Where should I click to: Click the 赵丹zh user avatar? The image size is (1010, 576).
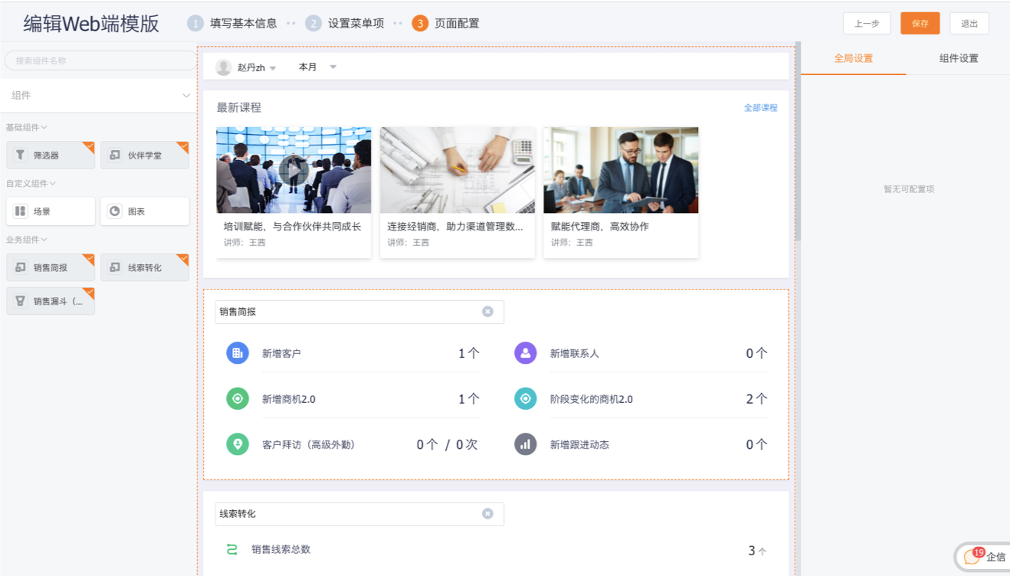click(224, 67)
